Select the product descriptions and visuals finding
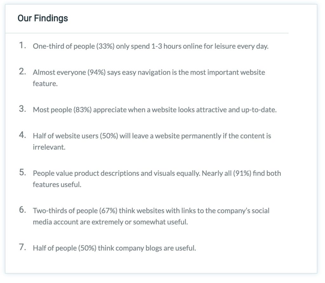Image resolution: width=325 pixels, height=283 pixels. [x=157, y=173]
